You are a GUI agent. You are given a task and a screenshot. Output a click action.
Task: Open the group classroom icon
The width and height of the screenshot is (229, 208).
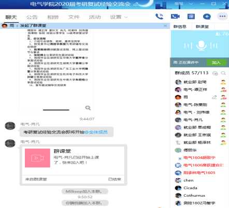(x=191, y=17)
